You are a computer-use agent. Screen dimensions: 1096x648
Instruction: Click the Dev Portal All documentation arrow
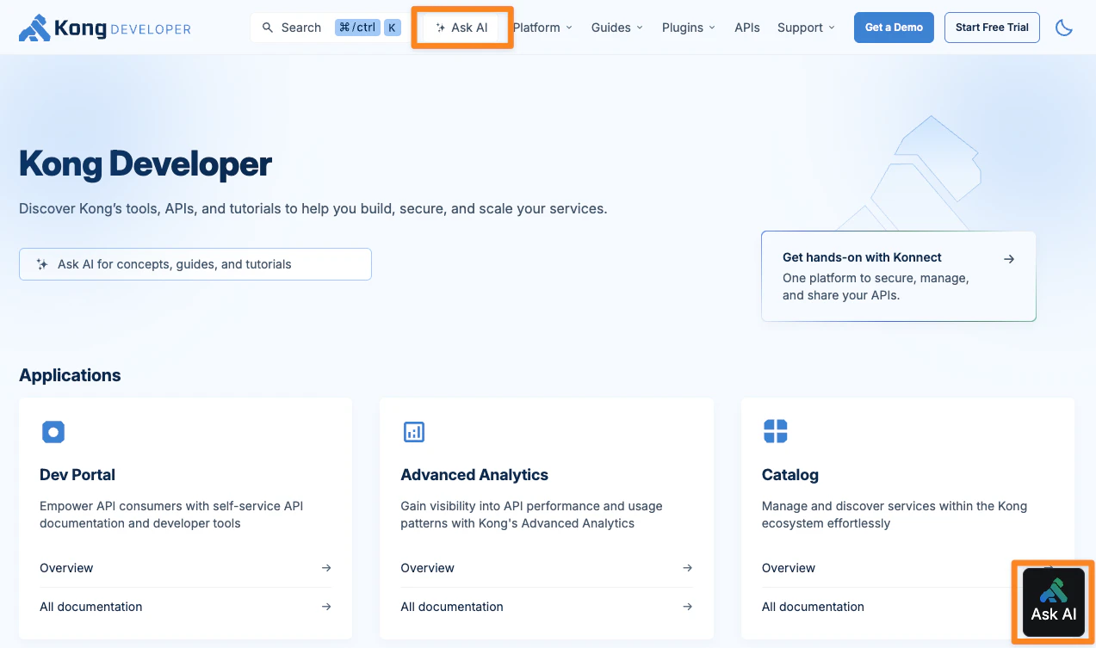click(326, 607)
